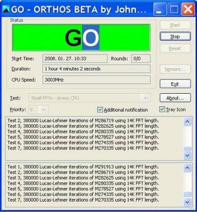Image resolution: width=197 pixels, height=212 pixels.
Task: Click the CPU Speed field showing 3003MHz
Action: 97,80
